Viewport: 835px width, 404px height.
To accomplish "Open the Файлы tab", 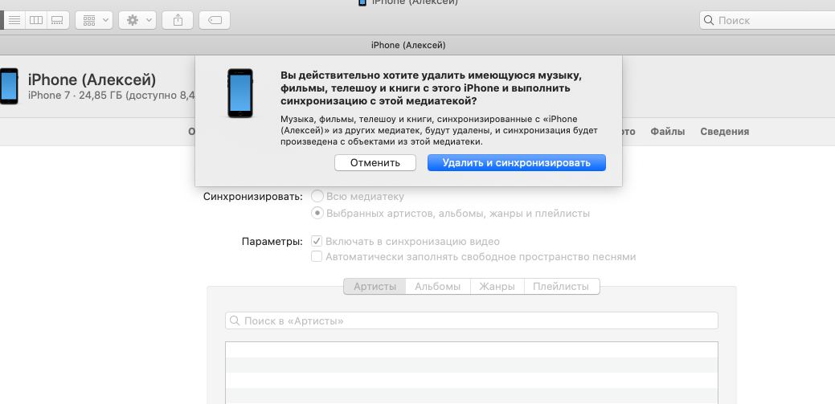I will click(667, 132).
